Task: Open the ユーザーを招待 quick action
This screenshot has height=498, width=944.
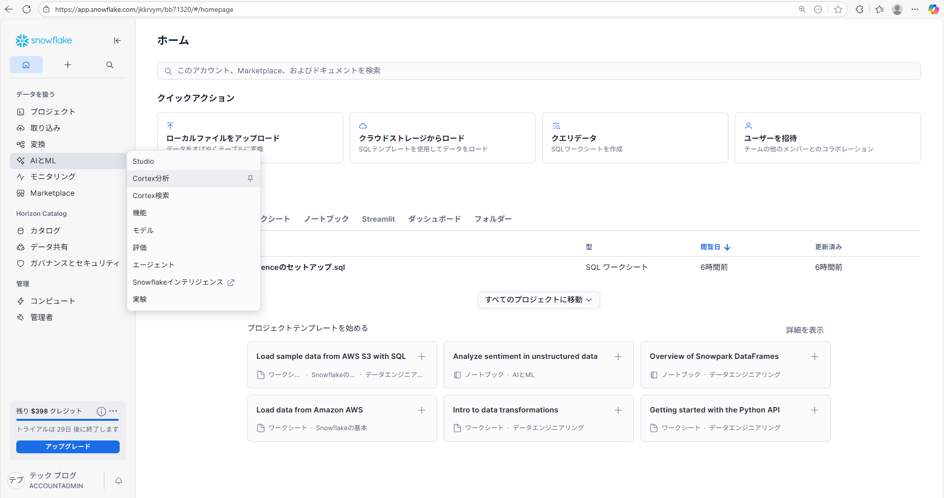Action: [827, 138]
